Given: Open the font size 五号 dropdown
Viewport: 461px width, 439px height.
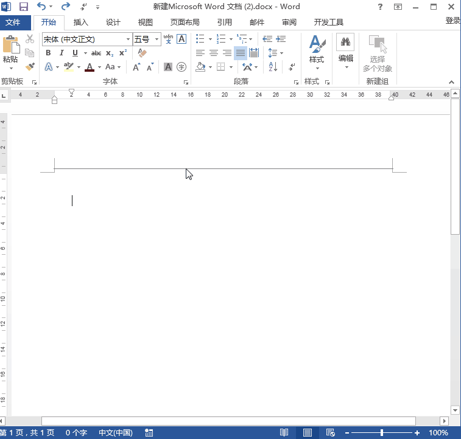Looking at the screenshot, I should coord(147,39).
